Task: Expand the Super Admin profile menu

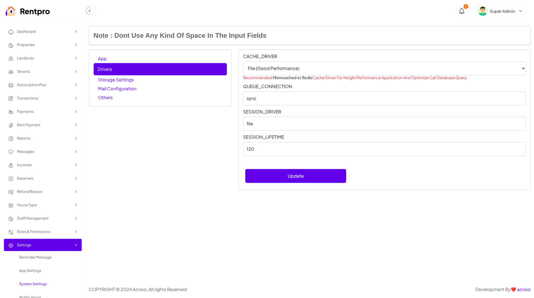Action: coord(520,11)
